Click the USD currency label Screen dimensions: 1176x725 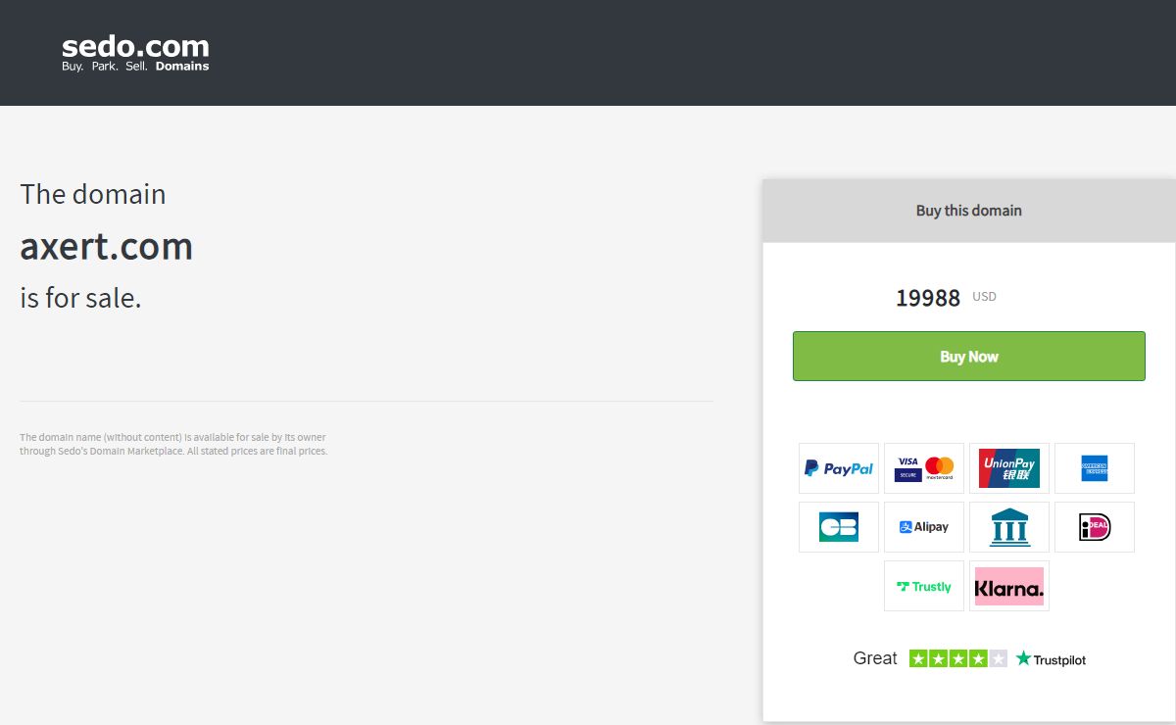tap(984, 296)
